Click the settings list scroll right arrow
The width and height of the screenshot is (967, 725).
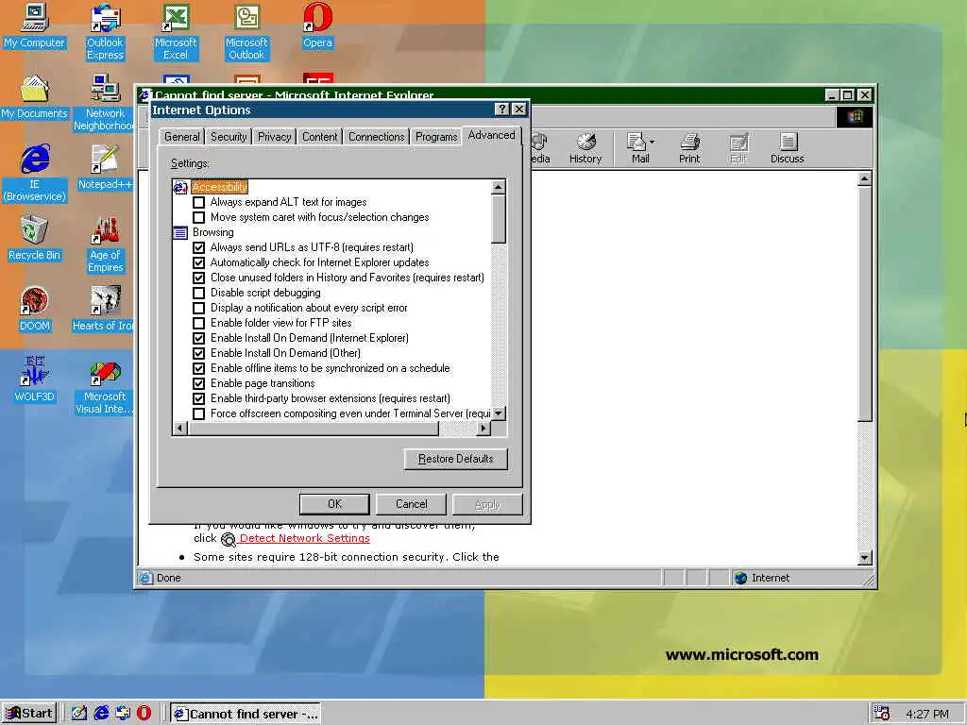(483, 428)
